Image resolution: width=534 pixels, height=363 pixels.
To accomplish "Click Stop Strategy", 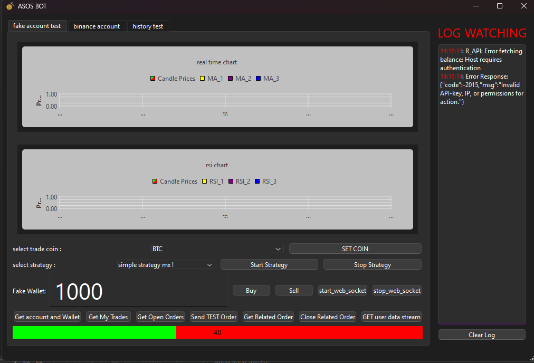I will [x=372, y=265].
